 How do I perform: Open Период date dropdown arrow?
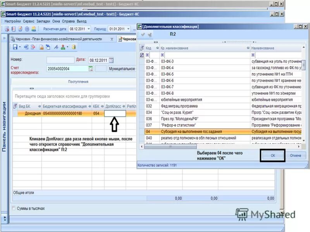(129, 29)
